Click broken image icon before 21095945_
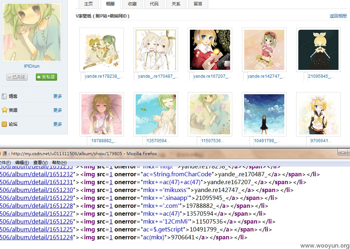 tap(306, 76)
